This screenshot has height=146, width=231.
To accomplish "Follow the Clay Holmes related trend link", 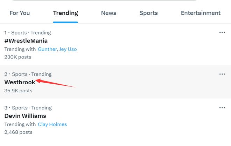I will click(52, 124).
